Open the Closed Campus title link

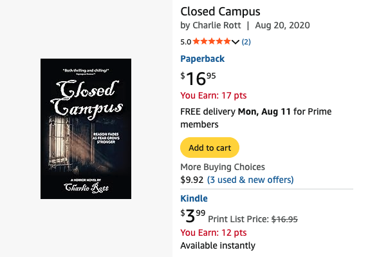pyautogui.click(x=220, y=12)
